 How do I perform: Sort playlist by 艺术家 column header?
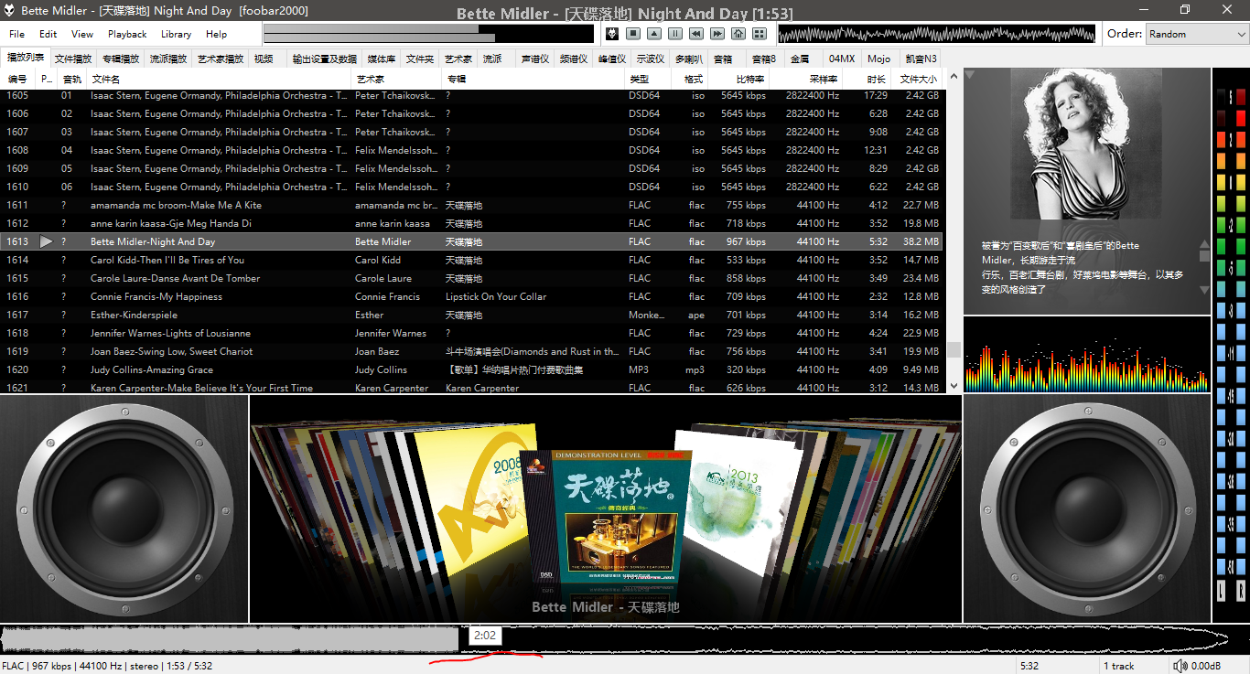371,80
